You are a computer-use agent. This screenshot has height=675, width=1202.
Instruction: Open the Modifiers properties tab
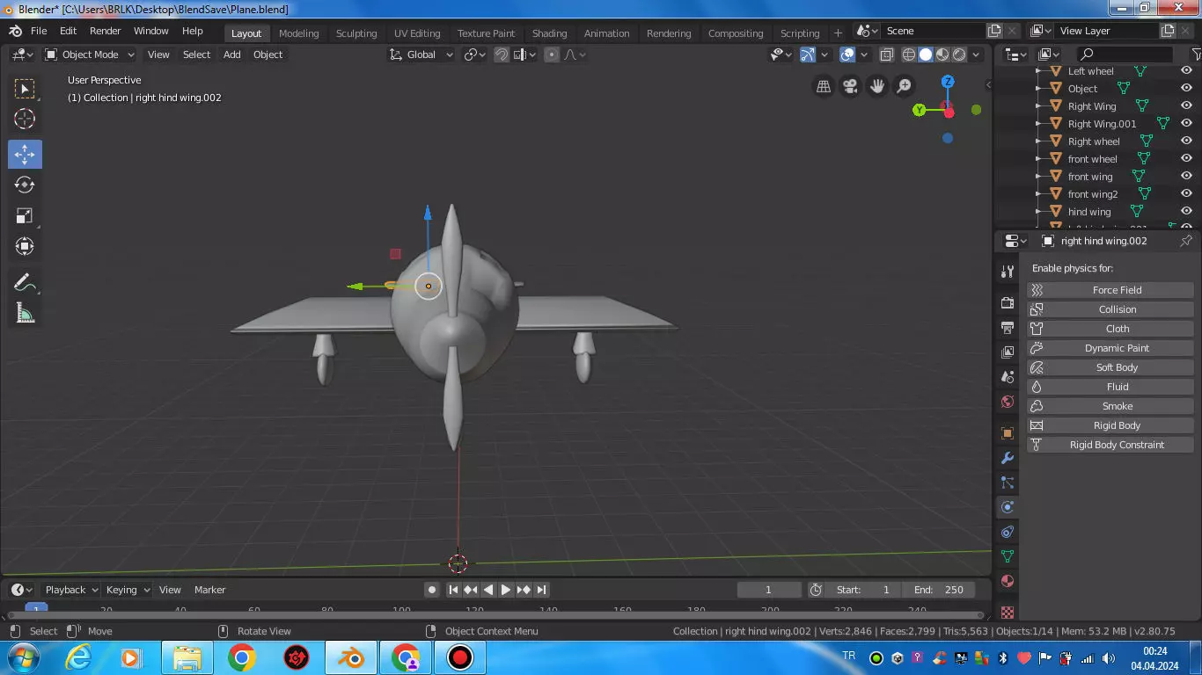(x=1008, y=458)
